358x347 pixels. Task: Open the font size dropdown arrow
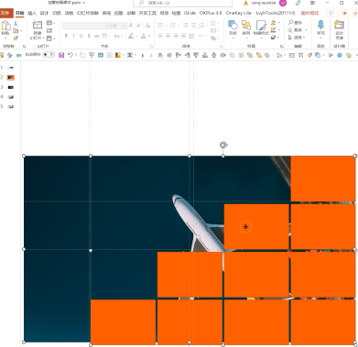[x=125, y=26]
